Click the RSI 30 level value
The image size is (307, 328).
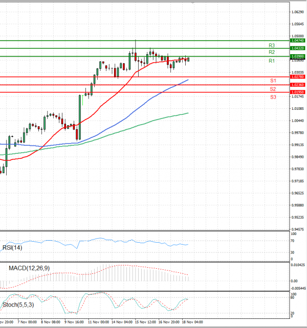coord(293,252)
